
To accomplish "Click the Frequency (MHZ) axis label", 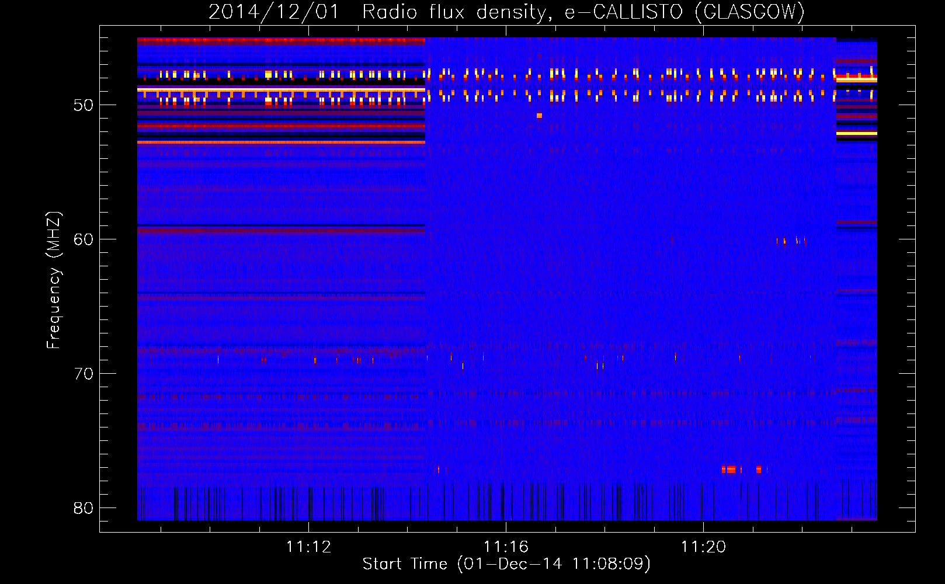I will point(54,280).
